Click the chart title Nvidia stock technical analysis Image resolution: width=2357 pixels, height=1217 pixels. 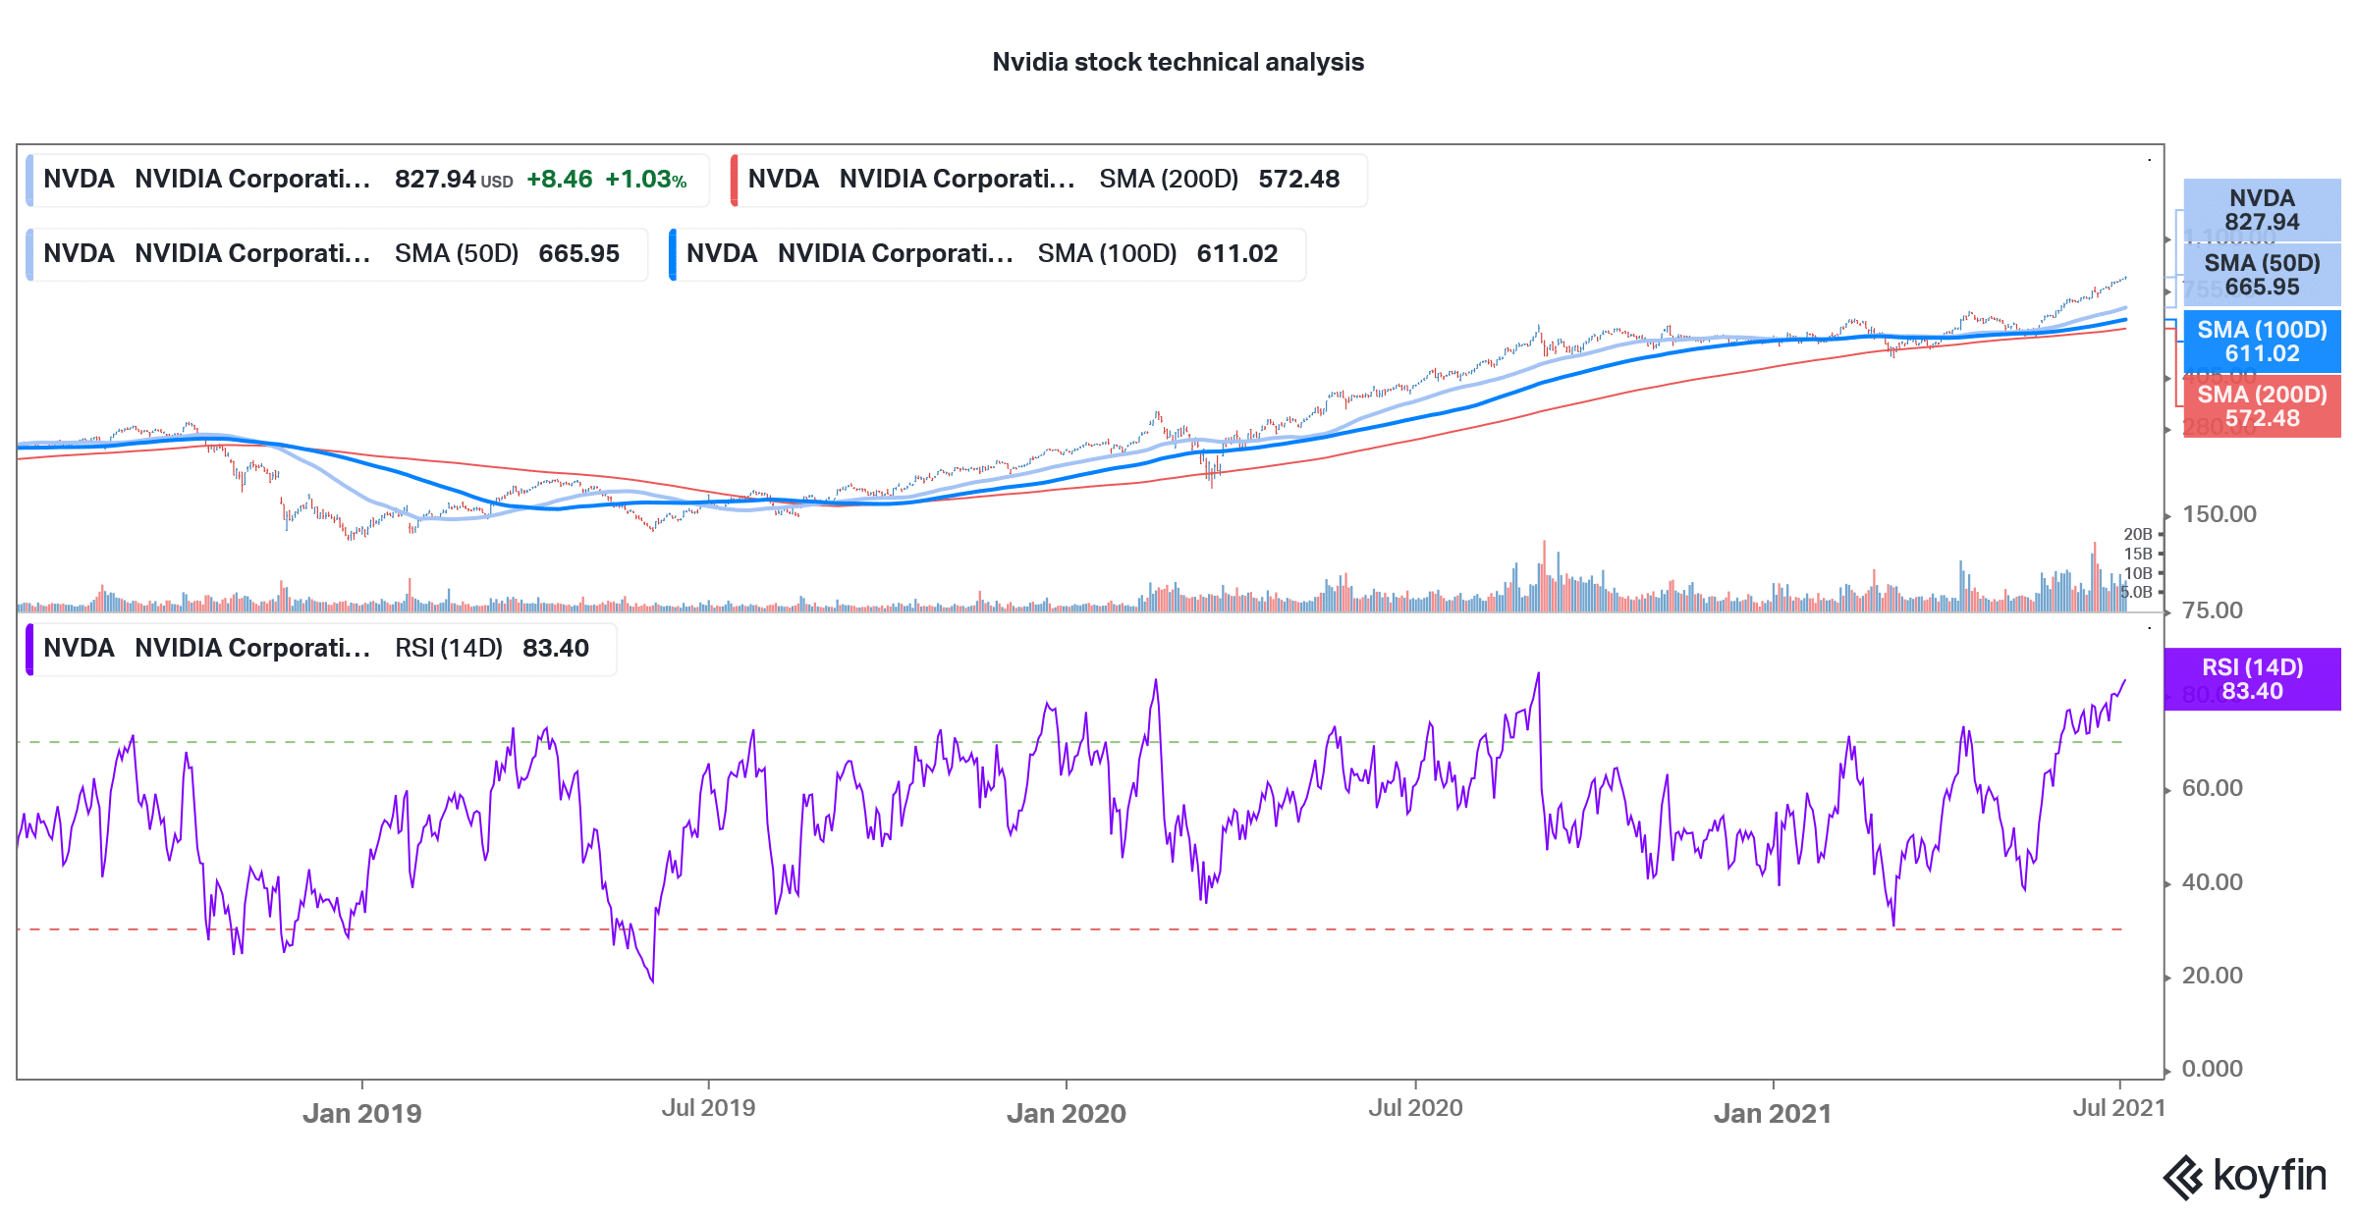(1178, 62)
